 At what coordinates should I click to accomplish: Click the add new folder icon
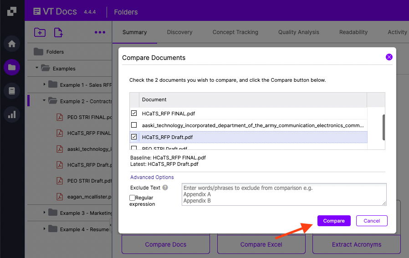[x=40, y=32]
